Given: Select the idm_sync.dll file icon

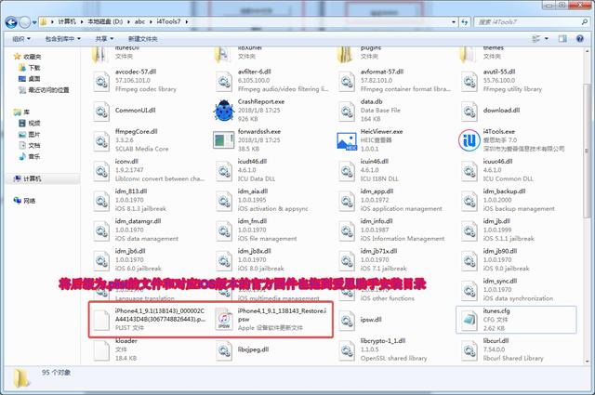Looking at the screenshot, I should coord(469,290).
